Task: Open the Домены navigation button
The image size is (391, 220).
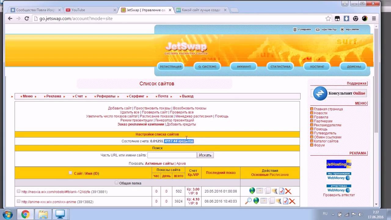Action: [354, 66]
